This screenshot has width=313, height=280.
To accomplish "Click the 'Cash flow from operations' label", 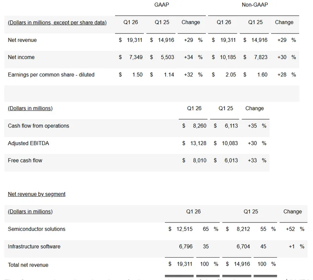I will [38, 126].
